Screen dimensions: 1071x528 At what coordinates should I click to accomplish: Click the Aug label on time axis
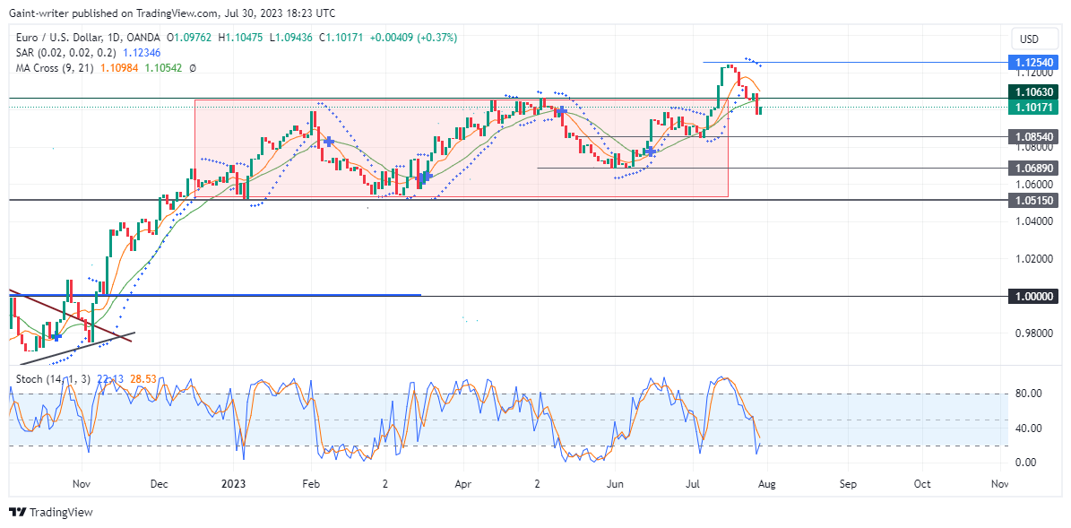(767, 483)
